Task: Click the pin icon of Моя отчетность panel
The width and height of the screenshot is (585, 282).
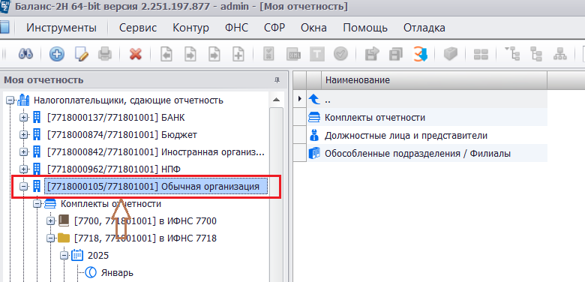Action: 277,80
